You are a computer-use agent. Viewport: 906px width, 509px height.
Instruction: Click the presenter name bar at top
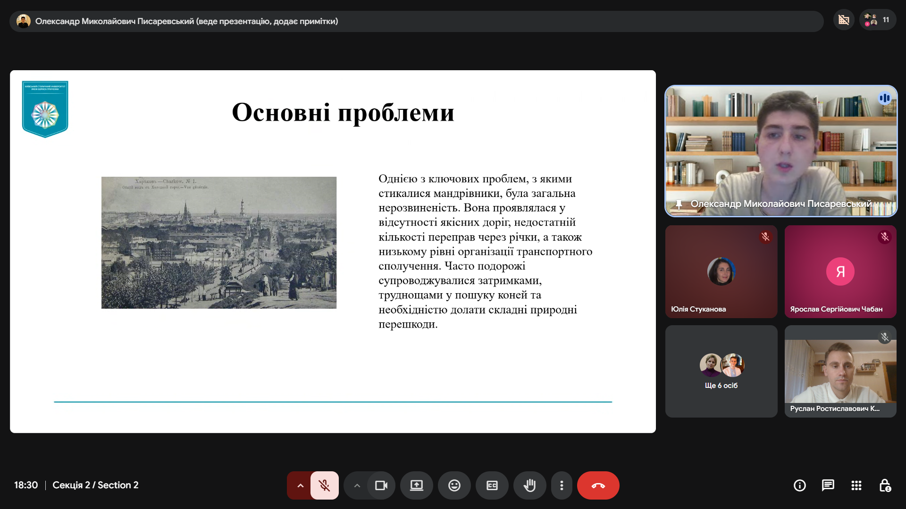pos(417,21)
